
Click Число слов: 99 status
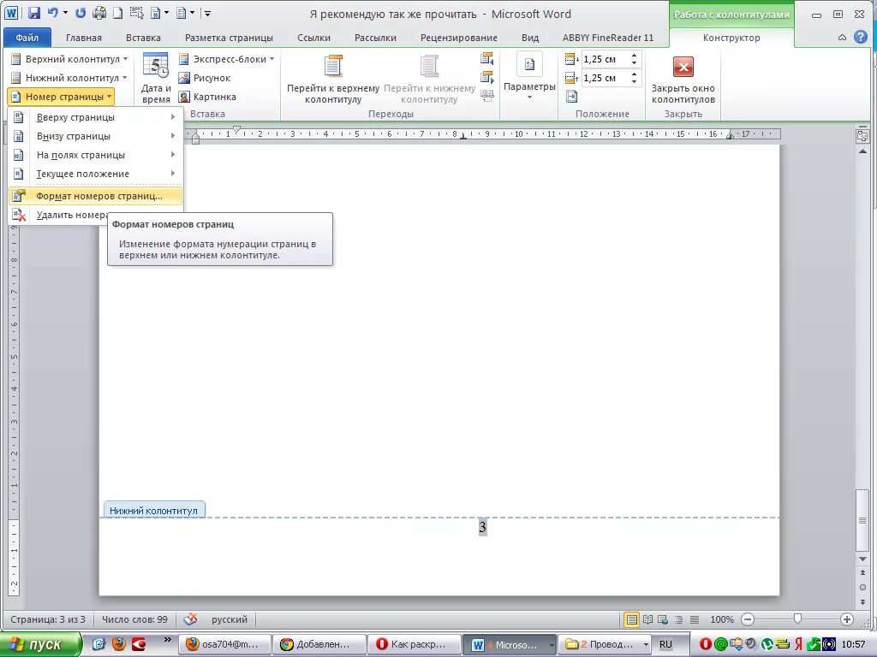coord(134,619)
